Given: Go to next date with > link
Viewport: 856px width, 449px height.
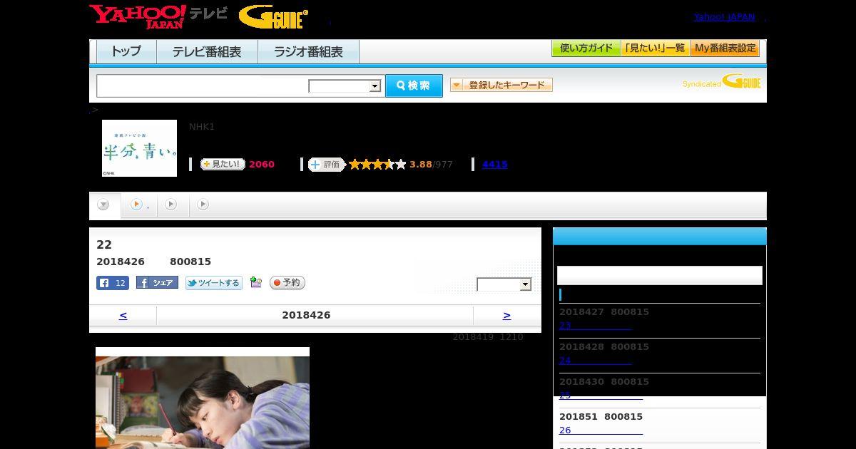Looking at the screenshot, I should coord(506,315).
